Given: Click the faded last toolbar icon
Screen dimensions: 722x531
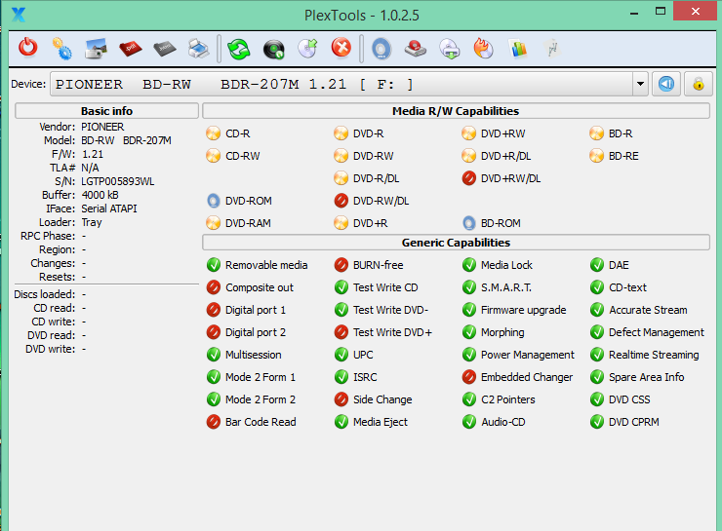Looking at the screenshot, I should point(552,49).
